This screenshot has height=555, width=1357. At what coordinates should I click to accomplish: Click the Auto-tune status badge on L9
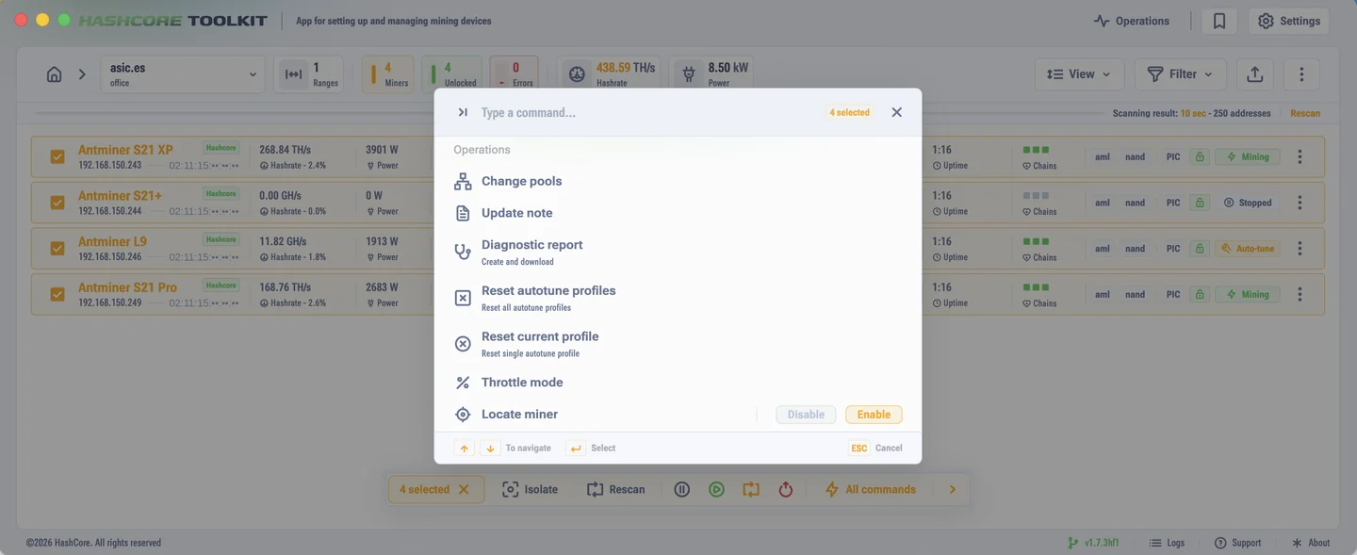click(x=1248, y=249)
